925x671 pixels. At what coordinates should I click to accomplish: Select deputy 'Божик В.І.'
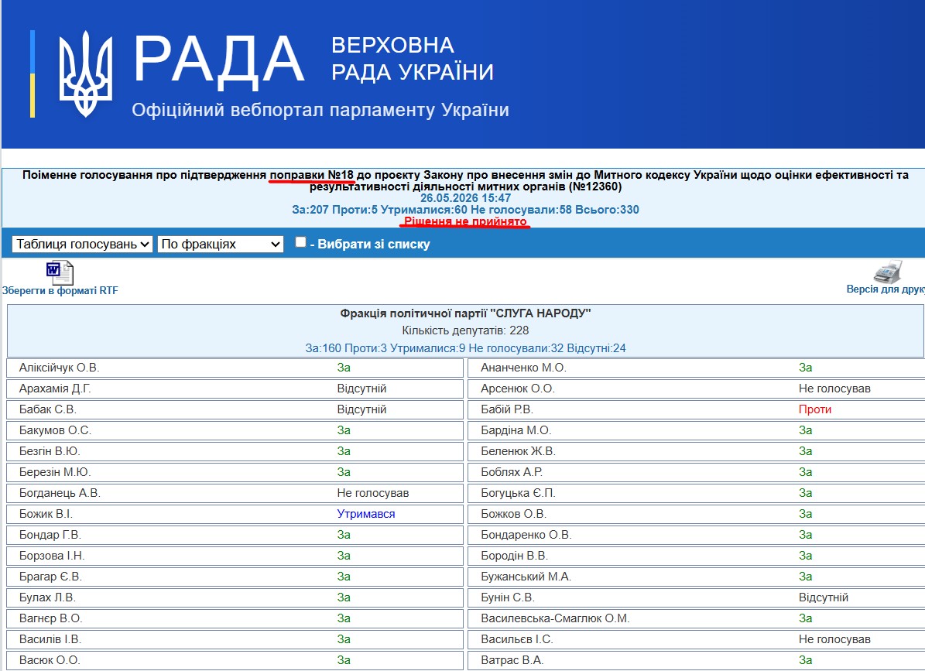click(x=46, y=514)
